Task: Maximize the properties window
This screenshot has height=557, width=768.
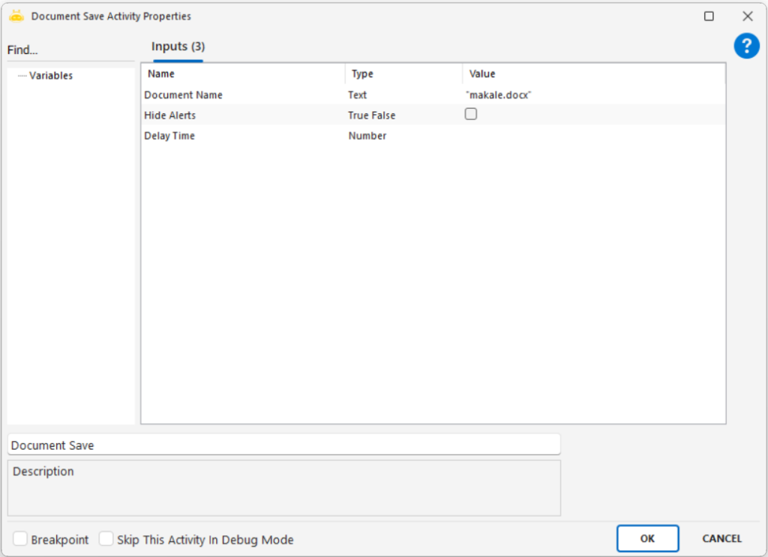Action: (x=709, y=16)
